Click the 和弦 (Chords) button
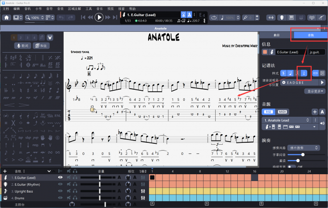Screen dimensions: 328x208 40,46
